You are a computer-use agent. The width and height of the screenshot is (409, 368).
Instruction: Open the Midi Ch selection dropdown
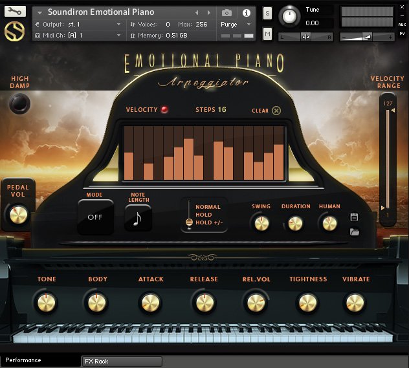[x=118, y=36]
